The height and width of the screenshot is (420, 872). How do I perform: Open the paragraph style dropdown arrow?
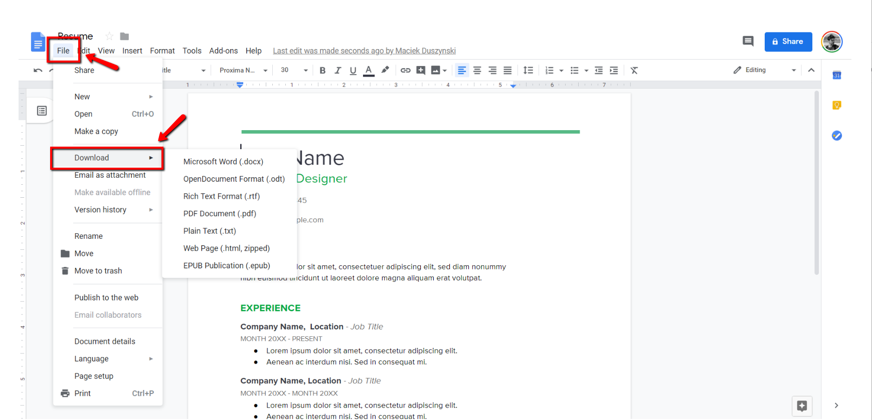pos(203,71)
